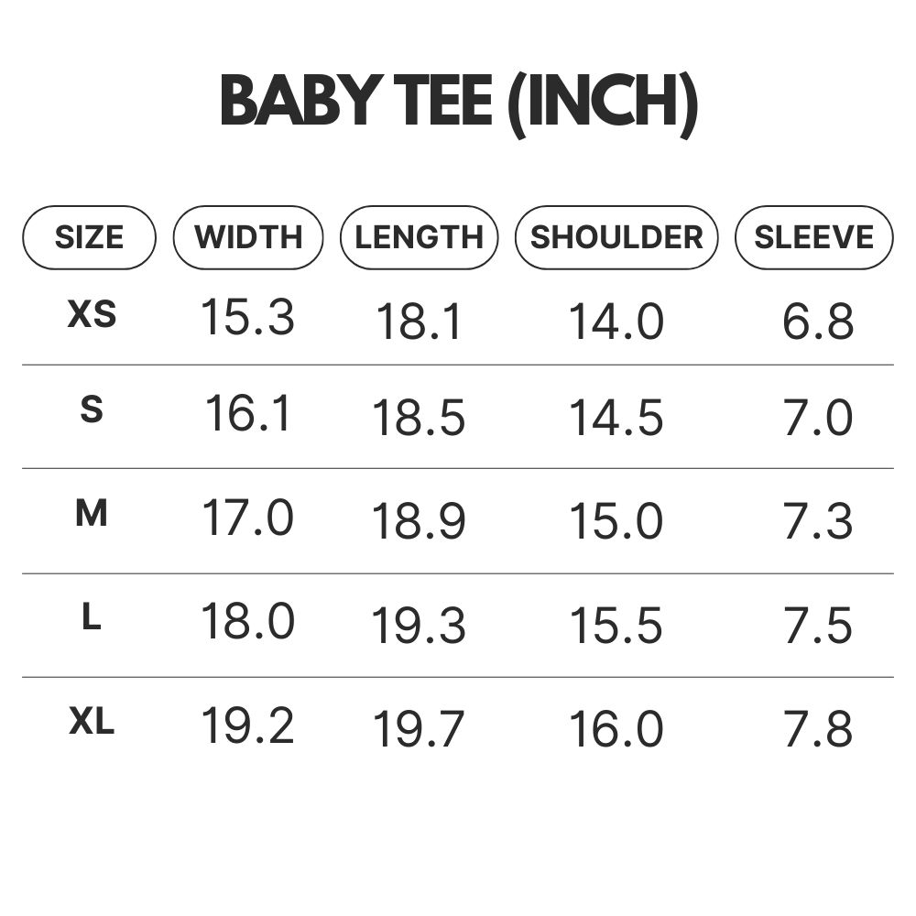This screenshot has width=916, height=916.
Task: Click the SLEEVE header pill
Action: [813, 237]
